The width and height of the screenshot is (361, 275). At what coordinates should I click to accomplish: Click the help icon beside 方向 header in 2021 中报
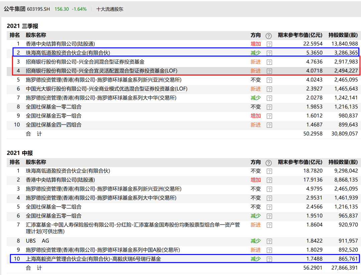[x=268, y=163]
